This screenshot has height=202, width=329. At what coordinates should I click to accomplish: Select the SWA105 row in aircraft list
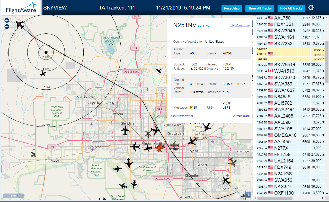tap(290, 129)
